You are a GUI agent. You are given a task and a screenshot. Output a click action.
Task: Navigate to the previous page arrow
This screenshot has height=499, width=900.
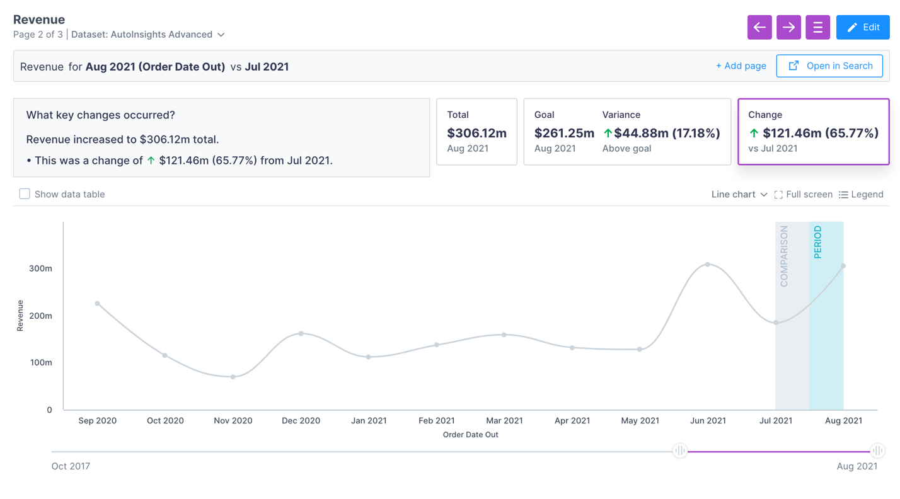click(759, 27)
